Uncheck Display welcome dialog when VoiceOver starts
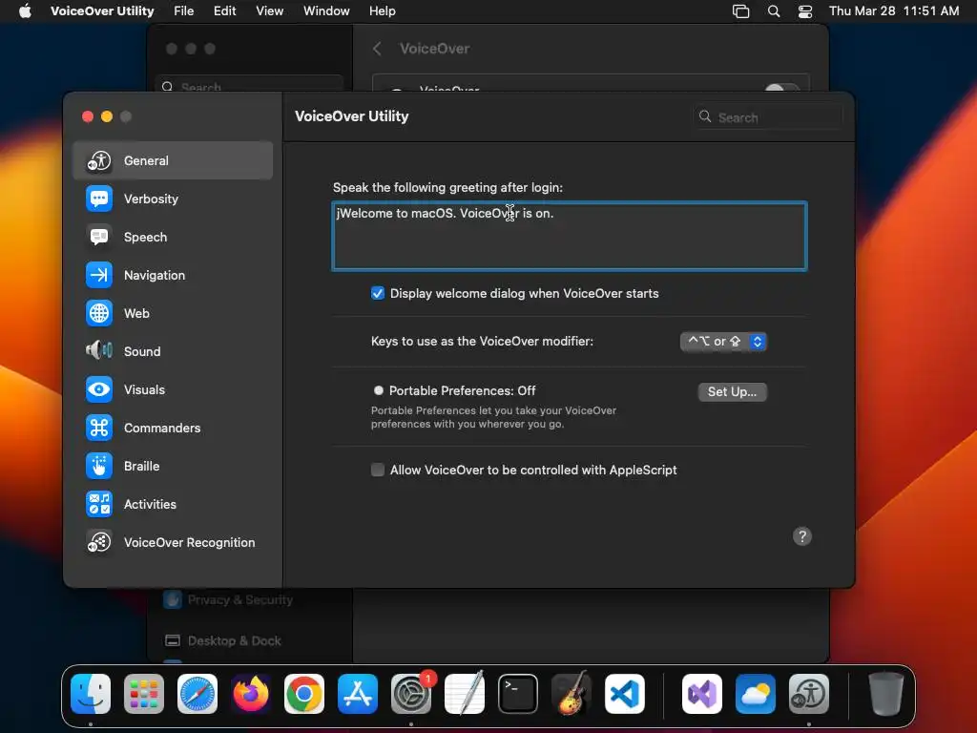This screenshot has width=977, height=733. 378,293
